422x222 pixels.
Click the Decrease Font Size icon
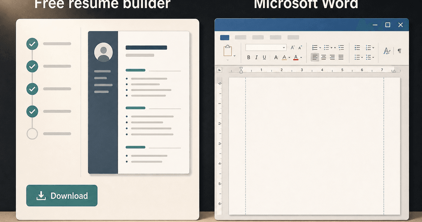(x=300, y=47)
